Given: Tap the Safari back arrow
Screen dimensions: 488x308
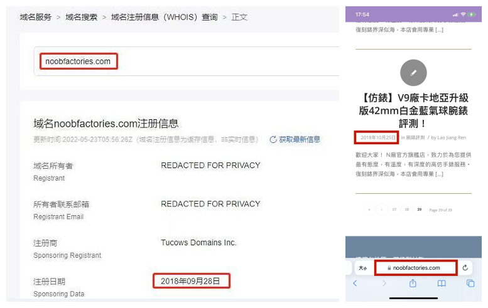Looking at the screenshot, I should click(x=355, y=284).
